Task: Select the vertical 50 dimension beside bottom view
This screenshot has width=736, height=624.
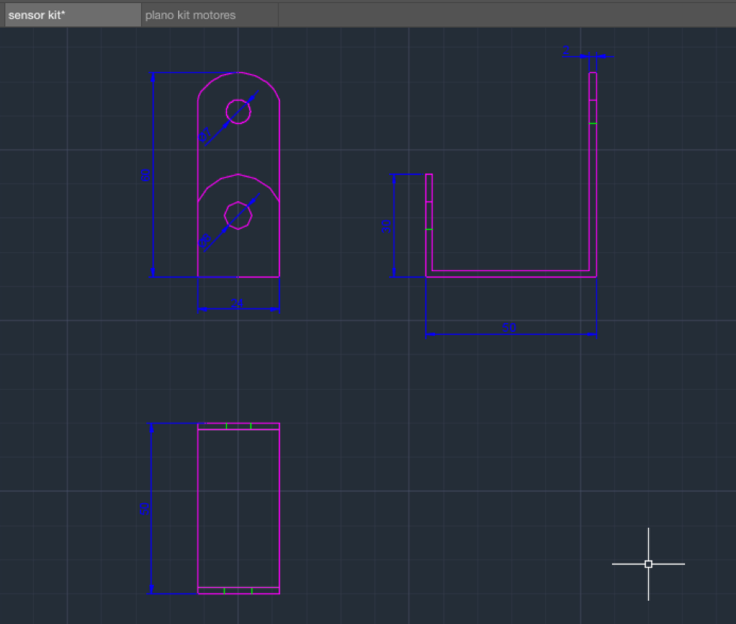Action: [145, 508]
